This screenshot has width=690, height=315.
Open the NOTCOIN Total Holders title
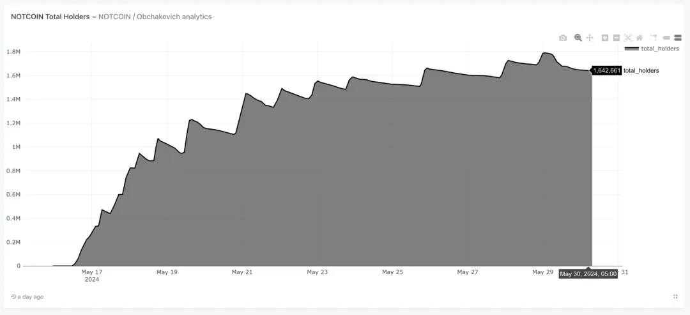click(51, 17)
